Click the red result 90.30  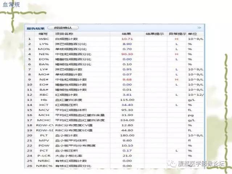(x=127, y=54)
